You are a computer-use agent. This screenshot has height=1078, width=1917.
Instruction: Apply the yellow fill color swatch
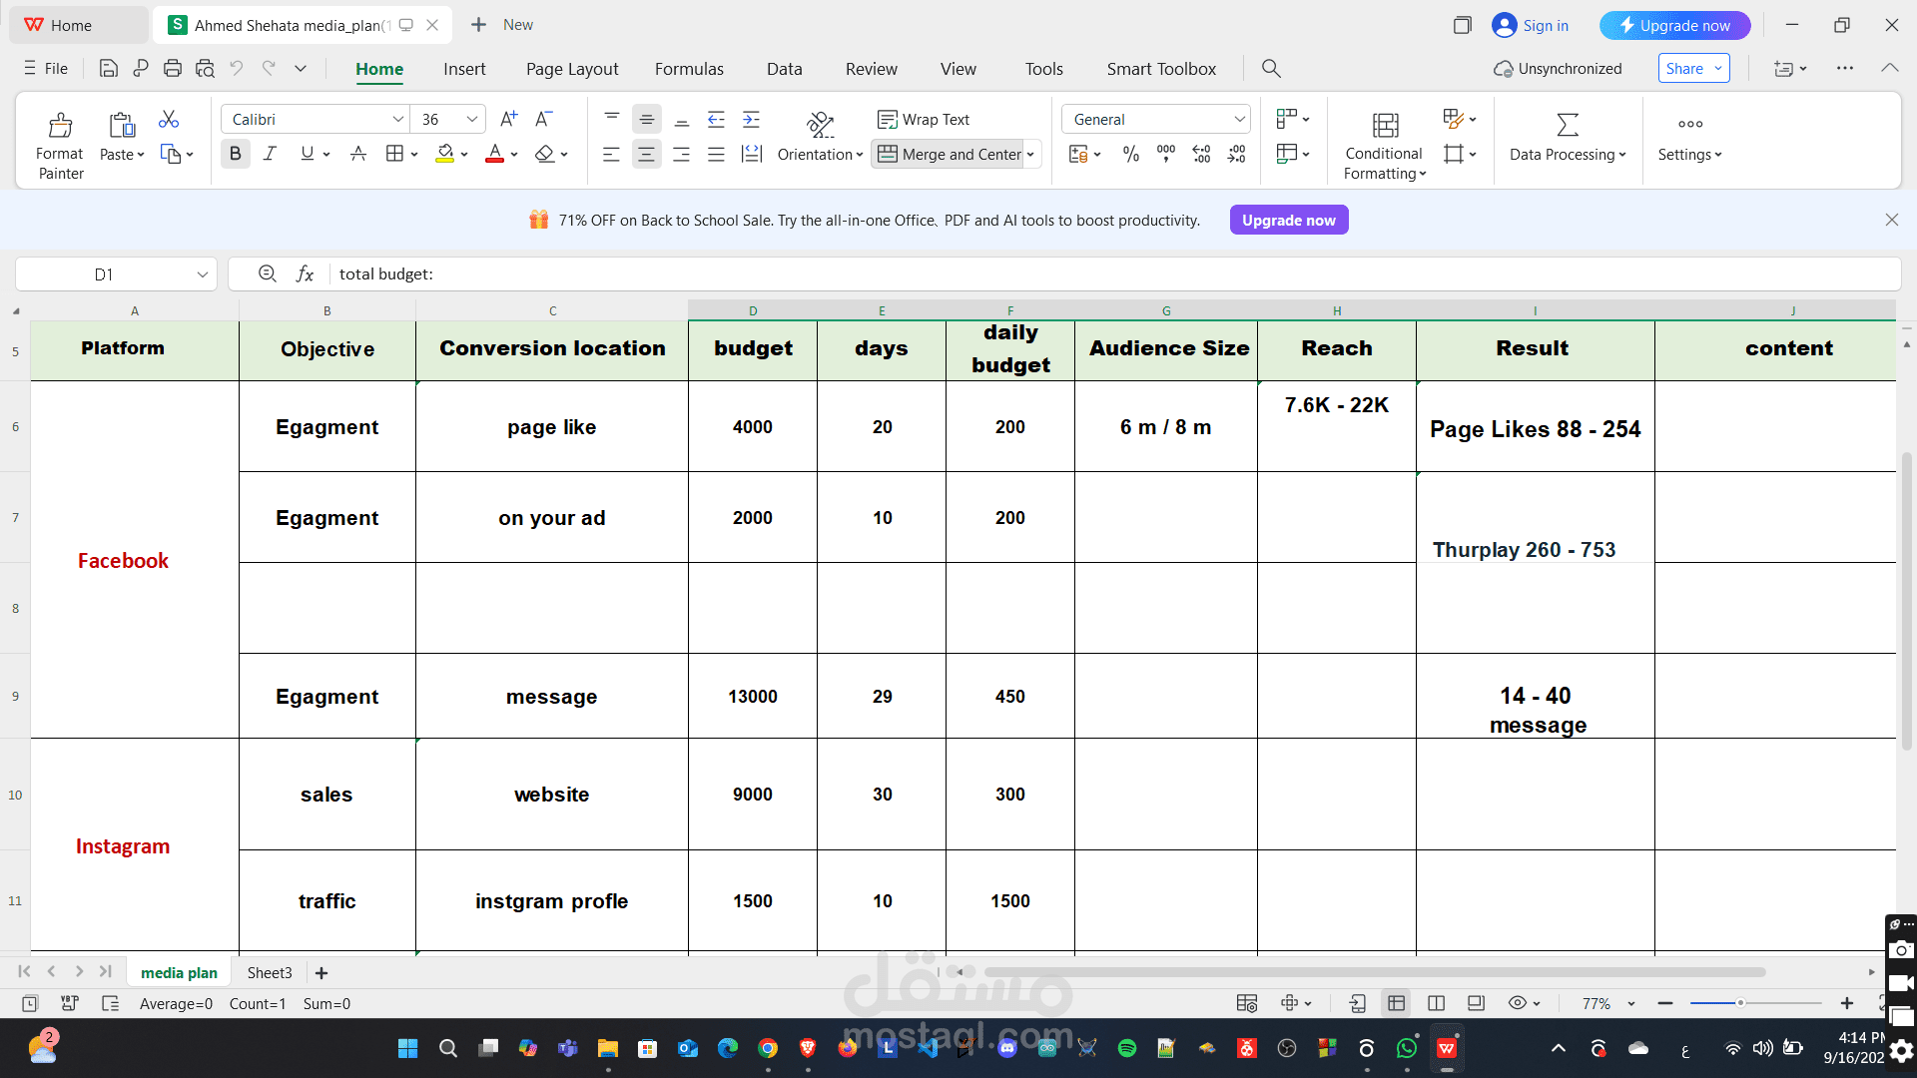pyautogui.click(x=444, y=154)
